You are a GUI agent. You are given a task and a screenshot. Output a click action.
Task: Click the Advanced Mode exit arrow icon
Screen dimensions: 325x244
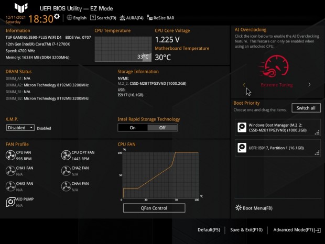click(x=318, y=230)
